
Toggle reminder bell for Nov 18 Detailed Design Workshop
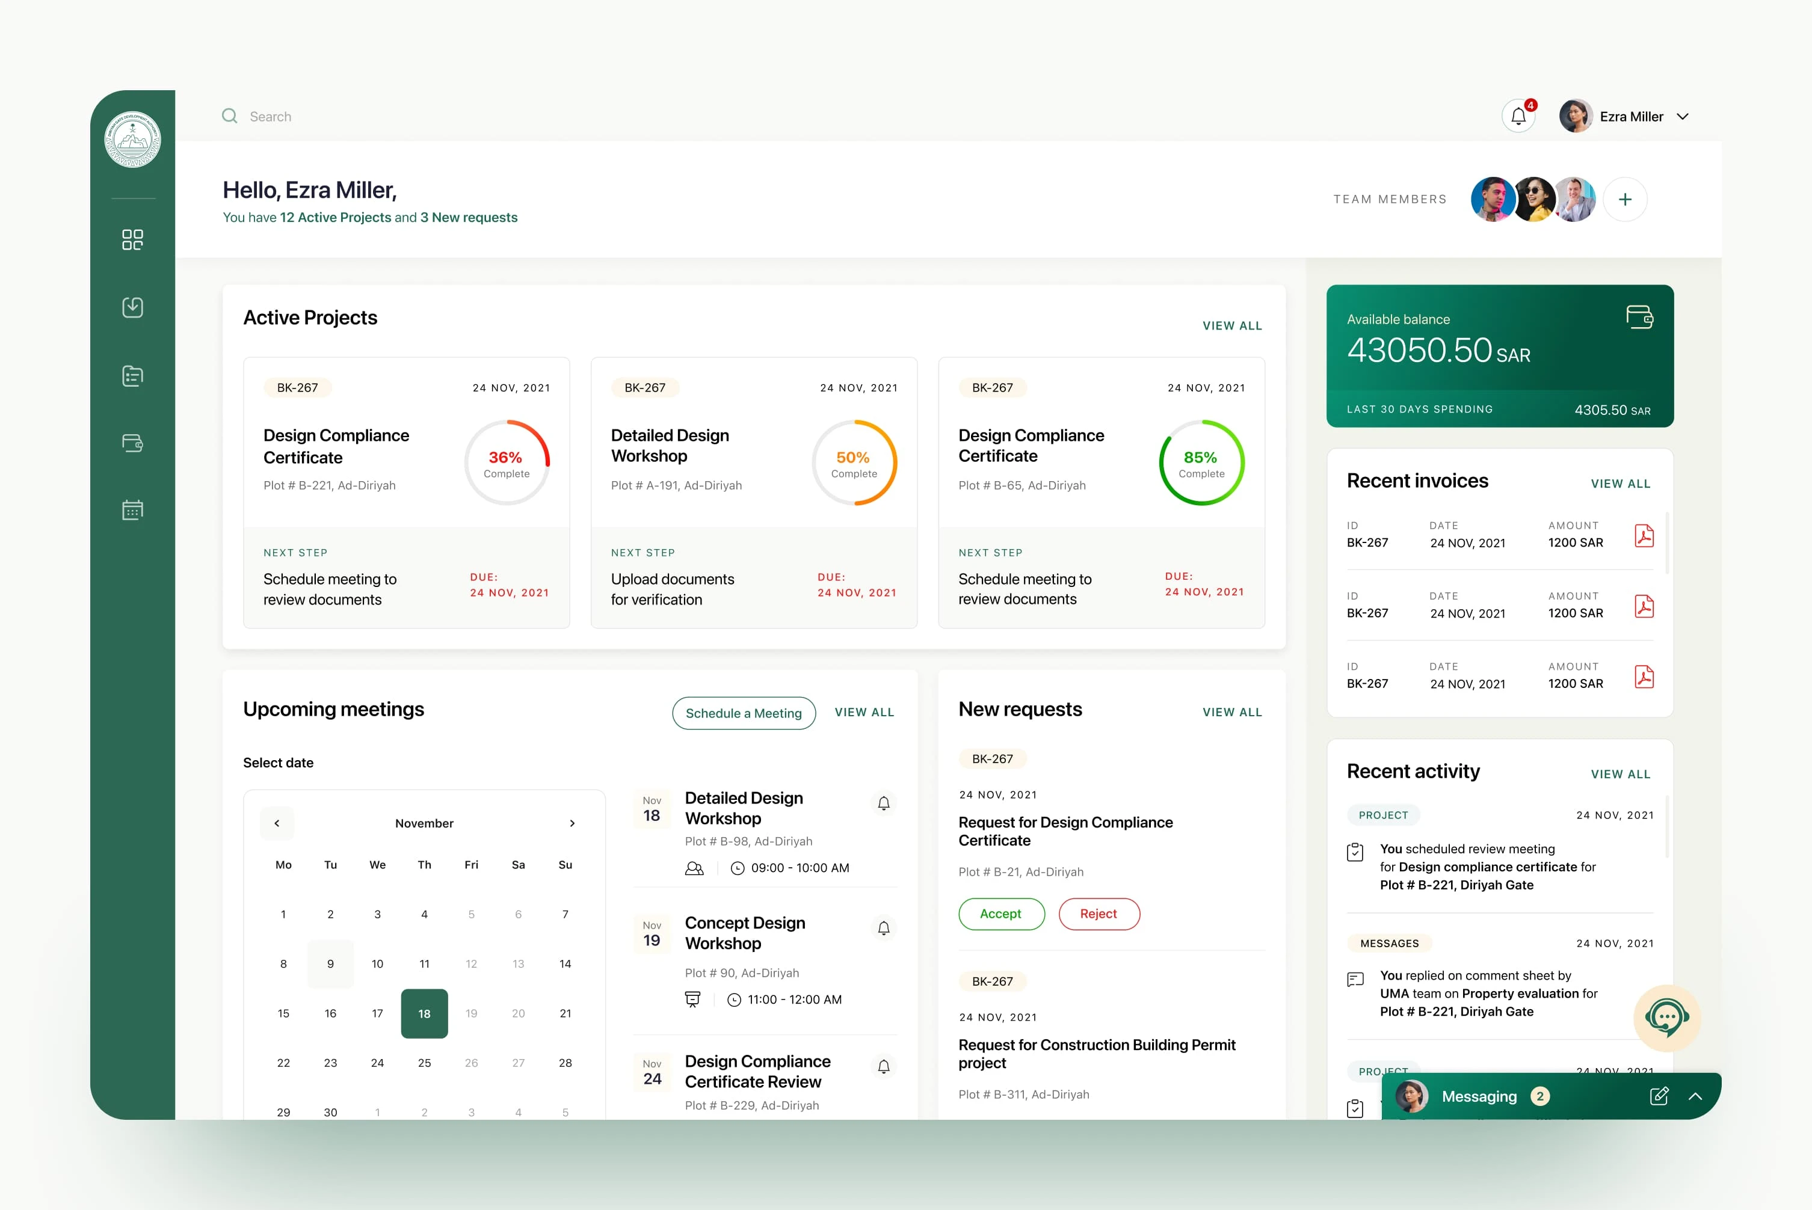[884, 803]
